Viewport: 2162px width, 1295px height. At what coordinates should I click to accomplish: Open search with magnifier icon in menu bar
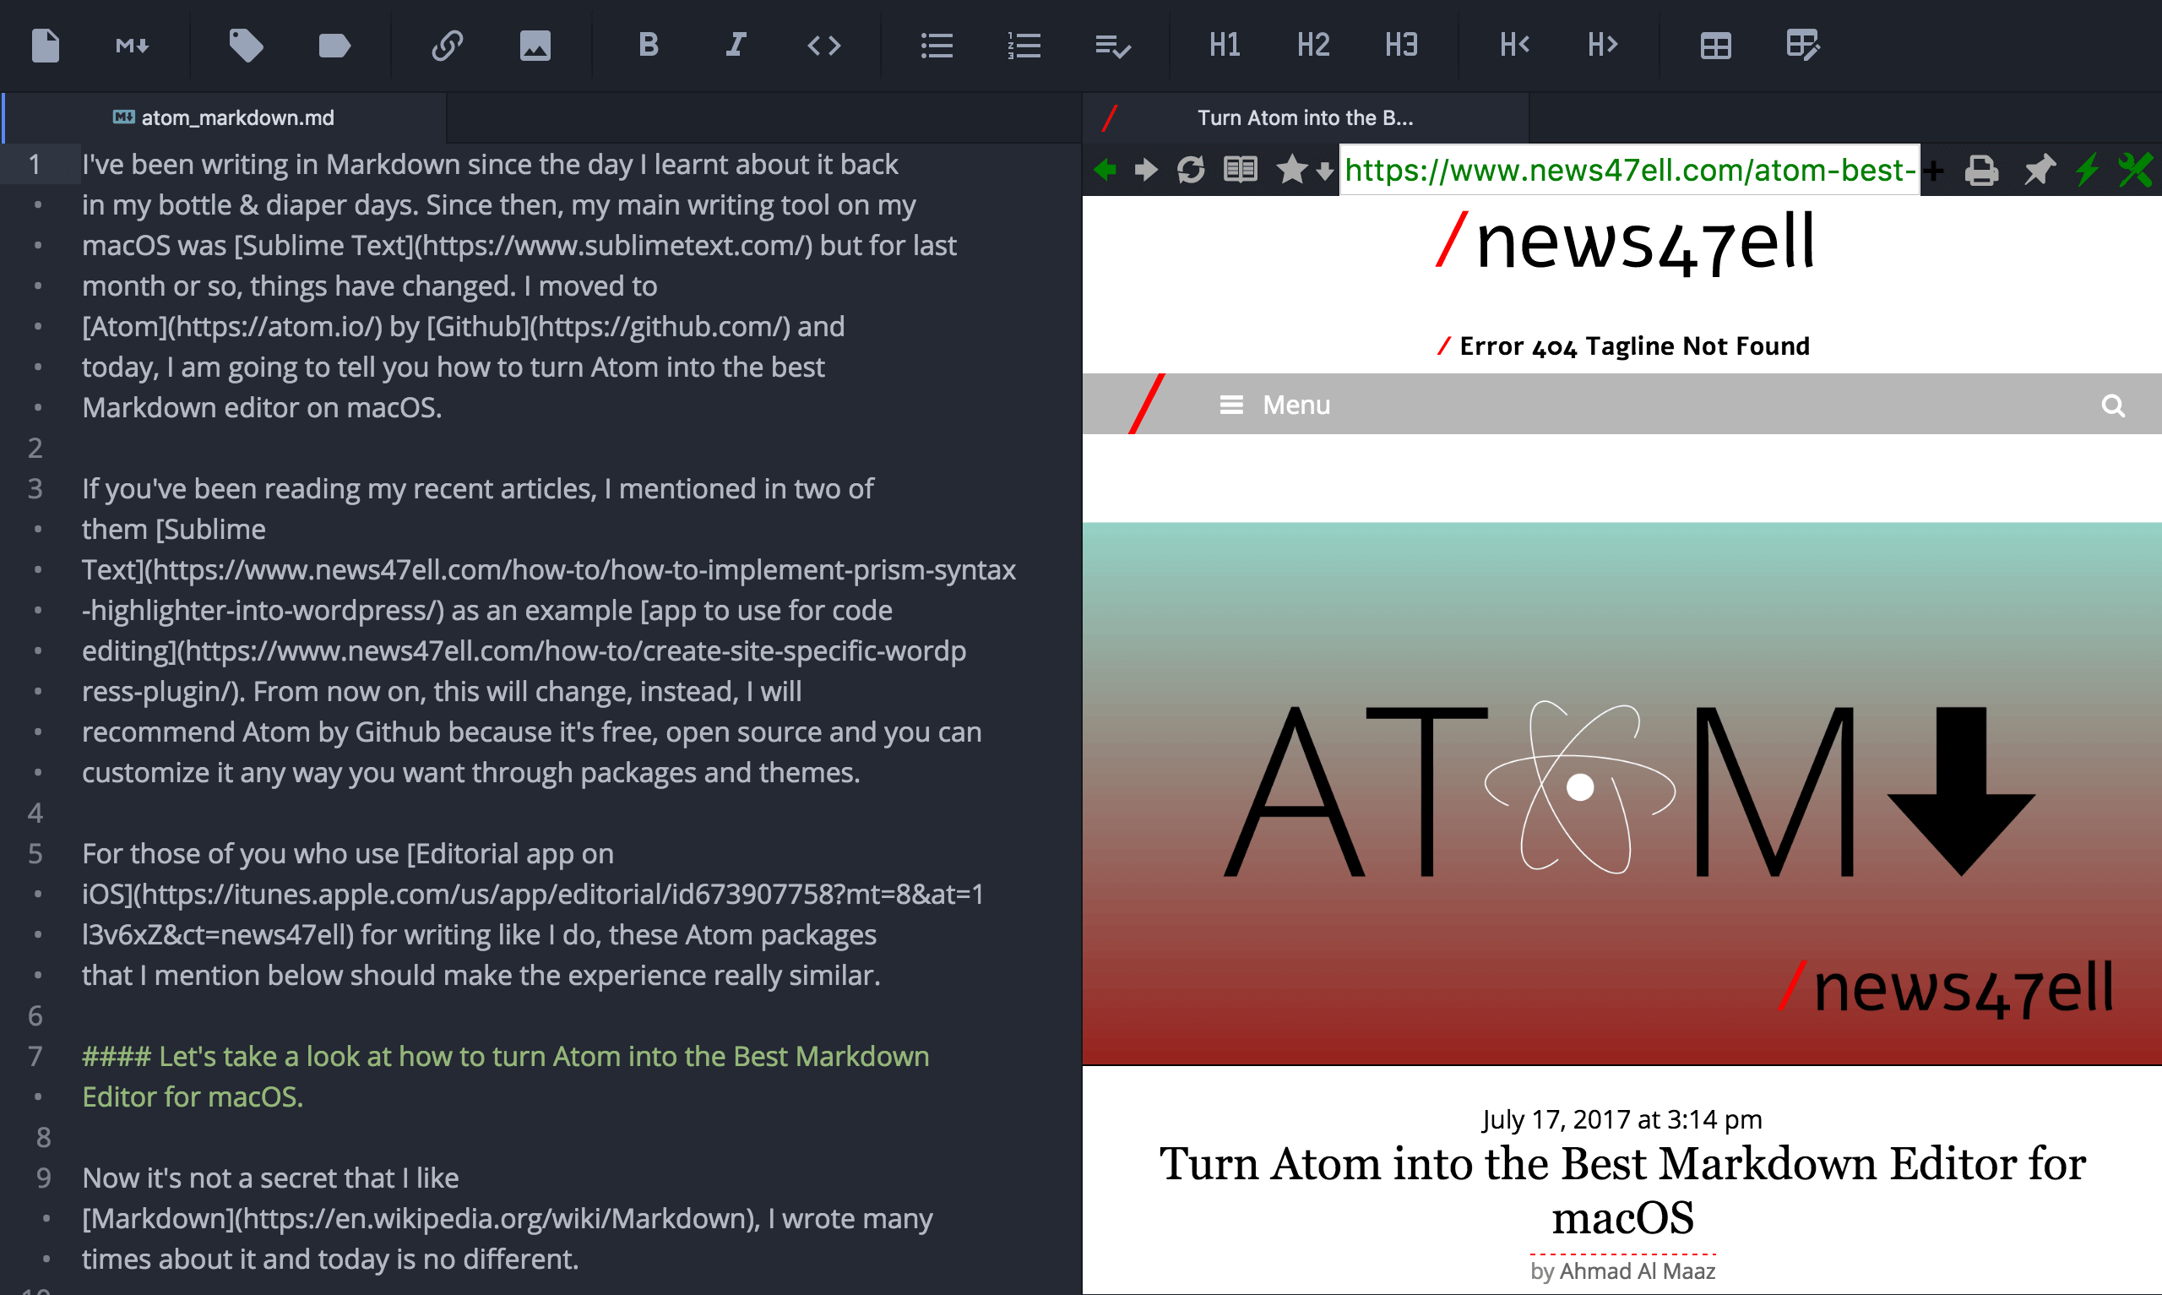click(x=2112, y=405)
